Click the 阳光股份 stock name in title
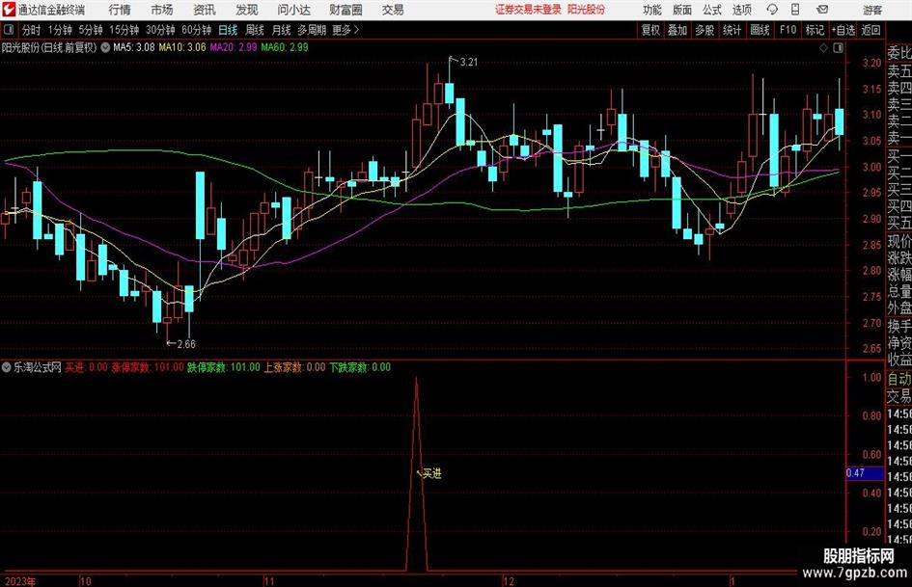 click(587, 10)
